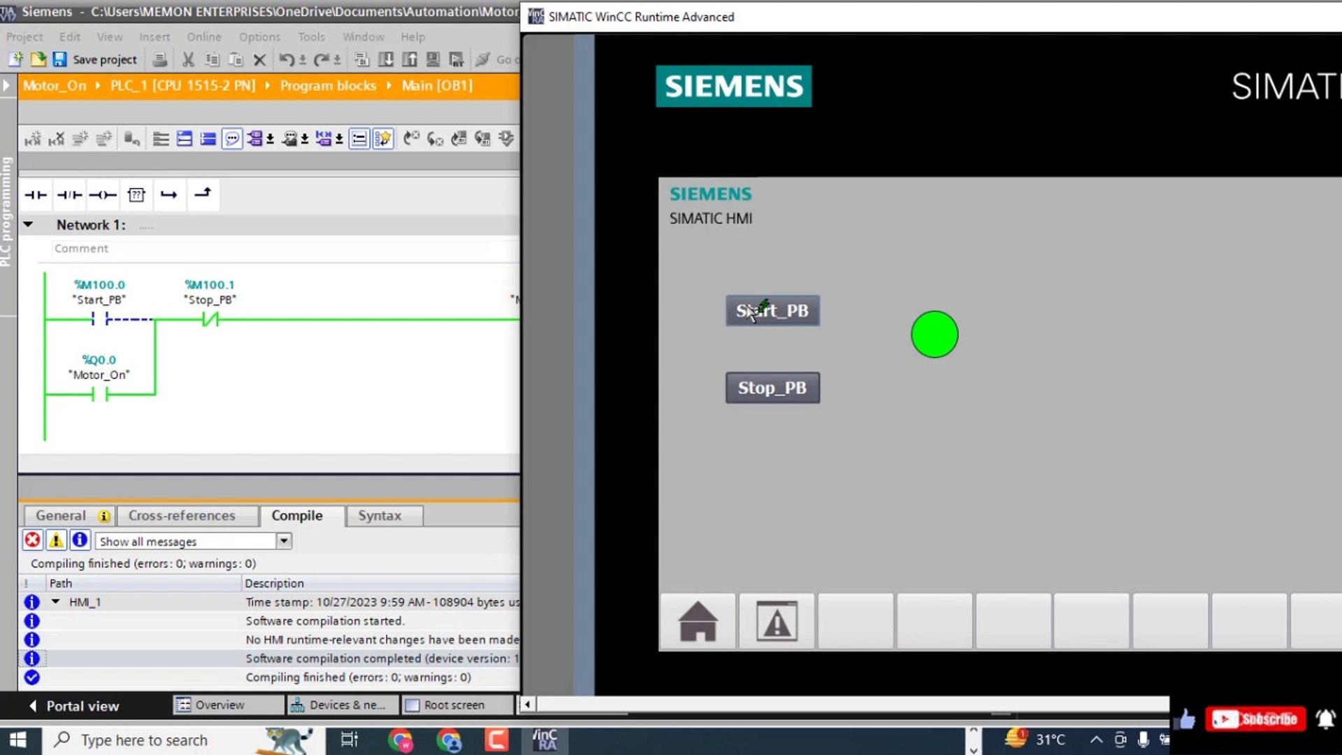Click the Undo toolbar icon

(x=287, y=59)
